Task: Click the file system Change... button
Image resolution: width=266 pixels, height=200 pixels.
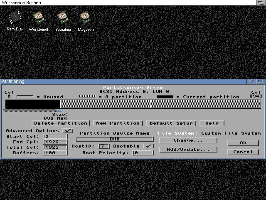Action: coord(188,140)
